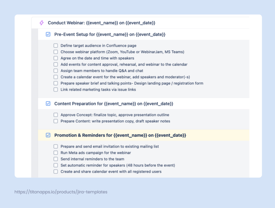Check 'Assign team members to handle Q&A'
The image size is (275, 208).
click(56, 71)
